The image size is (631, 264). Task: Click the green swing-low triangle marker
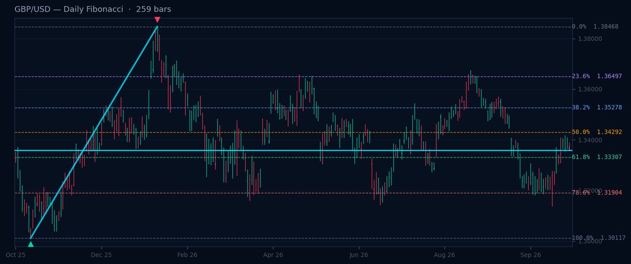[30, 244]
